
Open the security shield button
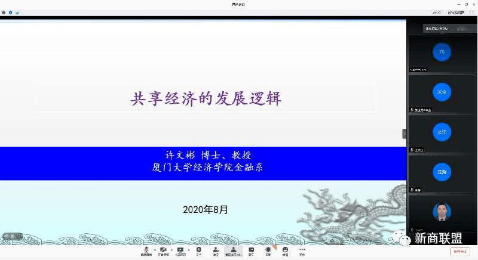point(199,251)
